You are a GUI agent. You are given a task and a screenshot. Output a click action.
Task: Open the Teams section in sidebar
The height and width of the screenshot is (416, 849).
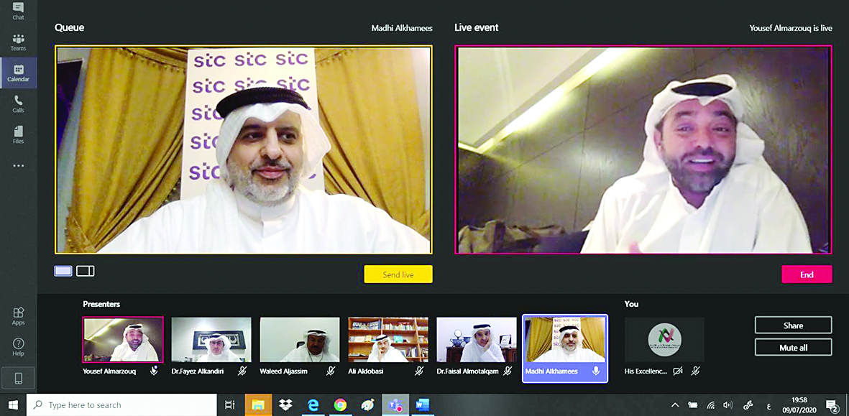[x=18, y=42]
